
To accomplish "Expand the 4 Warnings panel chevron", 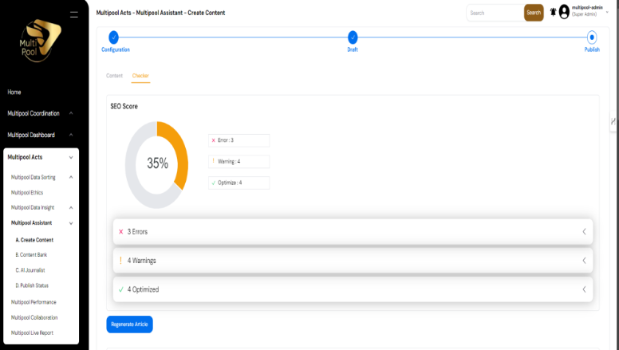I will (584, 261).
